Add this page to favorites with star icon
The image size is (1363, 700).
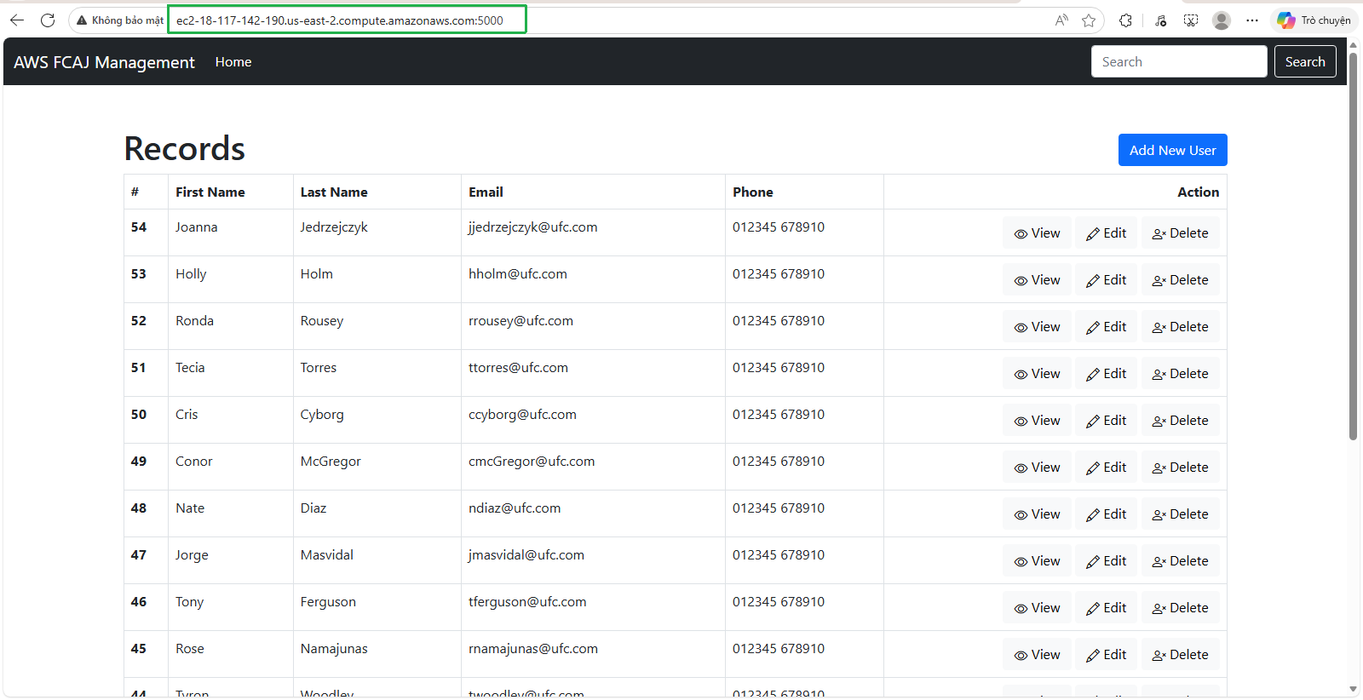tap(1089, 20)
